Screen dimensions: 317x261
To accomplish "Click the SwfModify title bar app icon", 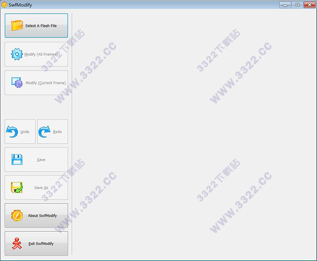I will point(4,5).
